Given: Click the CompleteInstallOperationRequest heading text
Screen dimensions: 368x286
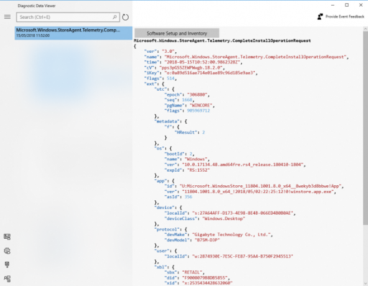Looking at the screenshot, I should 223,40.
